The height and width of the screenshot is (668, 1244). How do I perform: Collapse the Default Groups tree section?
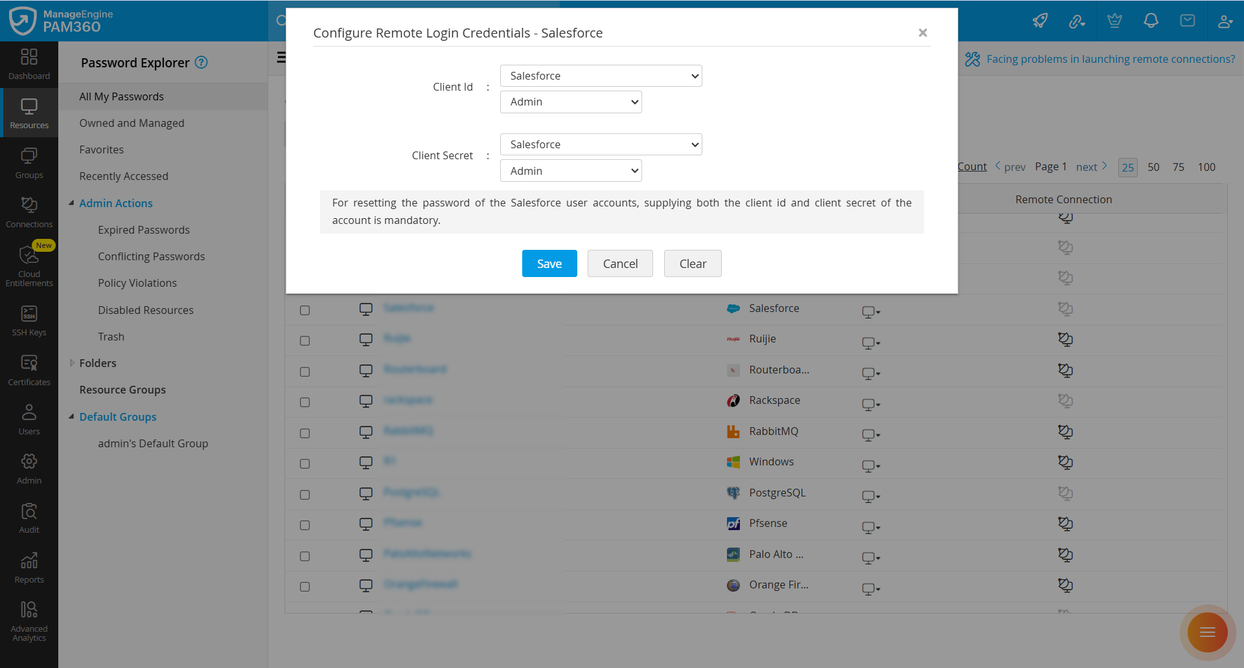[x=71, y=417]
